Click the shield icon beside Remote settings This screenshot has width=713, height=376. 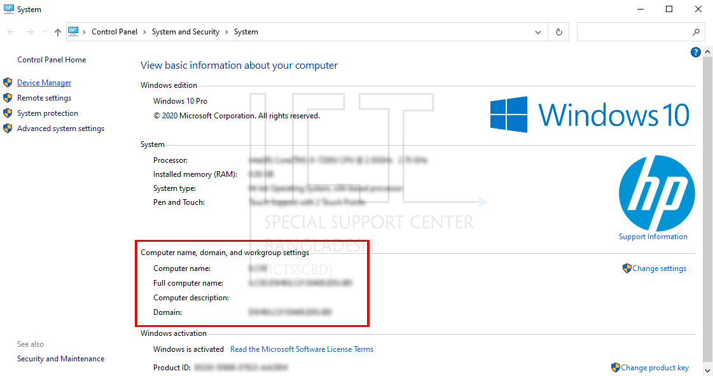[8, 98]
